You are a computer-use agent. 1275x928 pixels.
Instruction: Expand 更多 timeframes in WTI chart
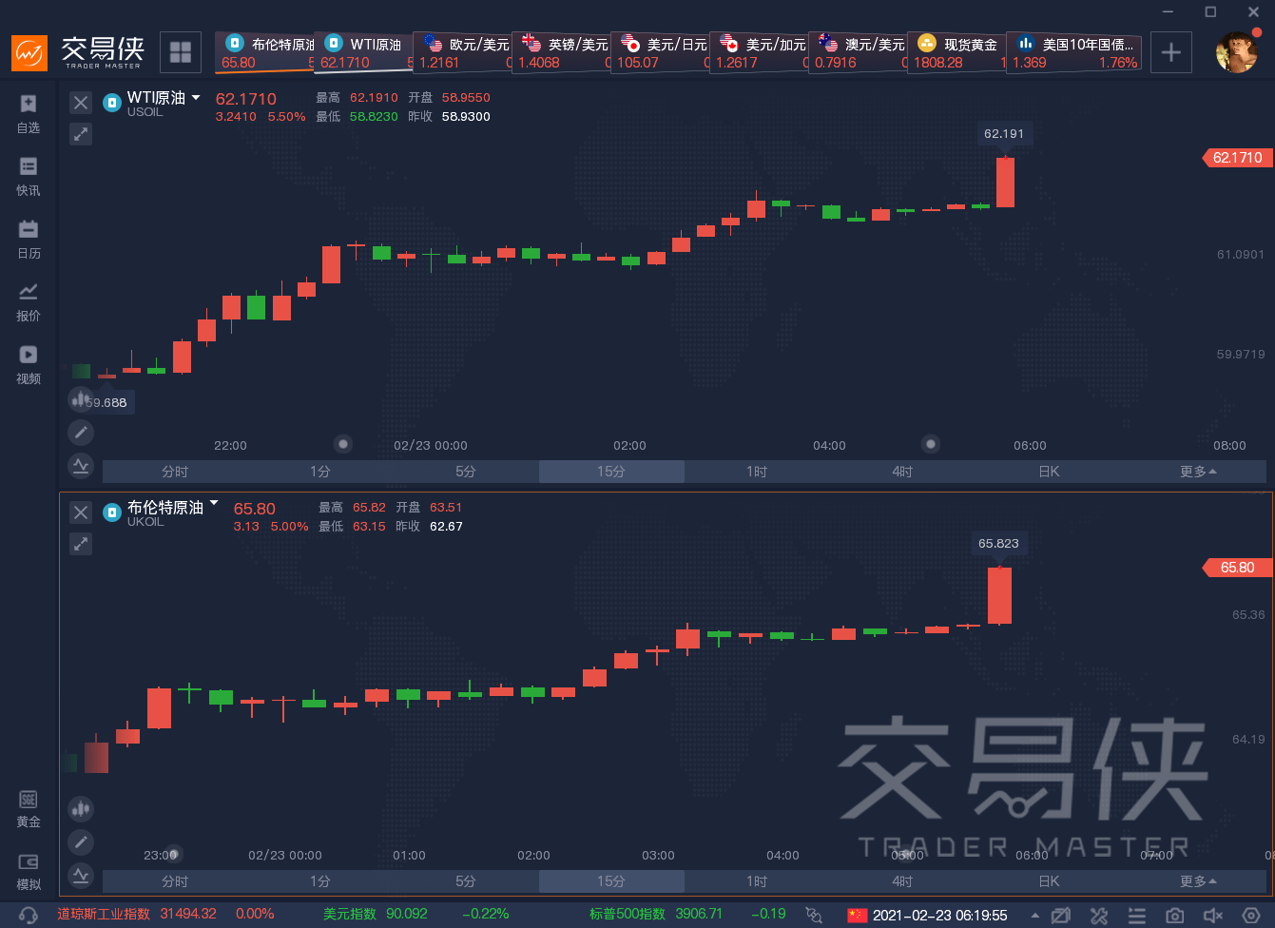tap(1198, 472)
